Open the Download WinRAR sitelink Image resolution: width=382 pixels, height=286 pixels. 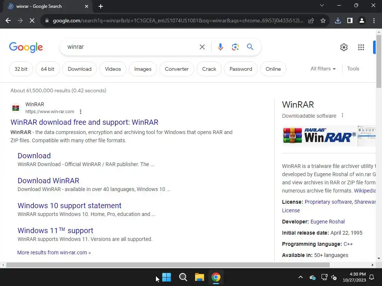[48, 181]
